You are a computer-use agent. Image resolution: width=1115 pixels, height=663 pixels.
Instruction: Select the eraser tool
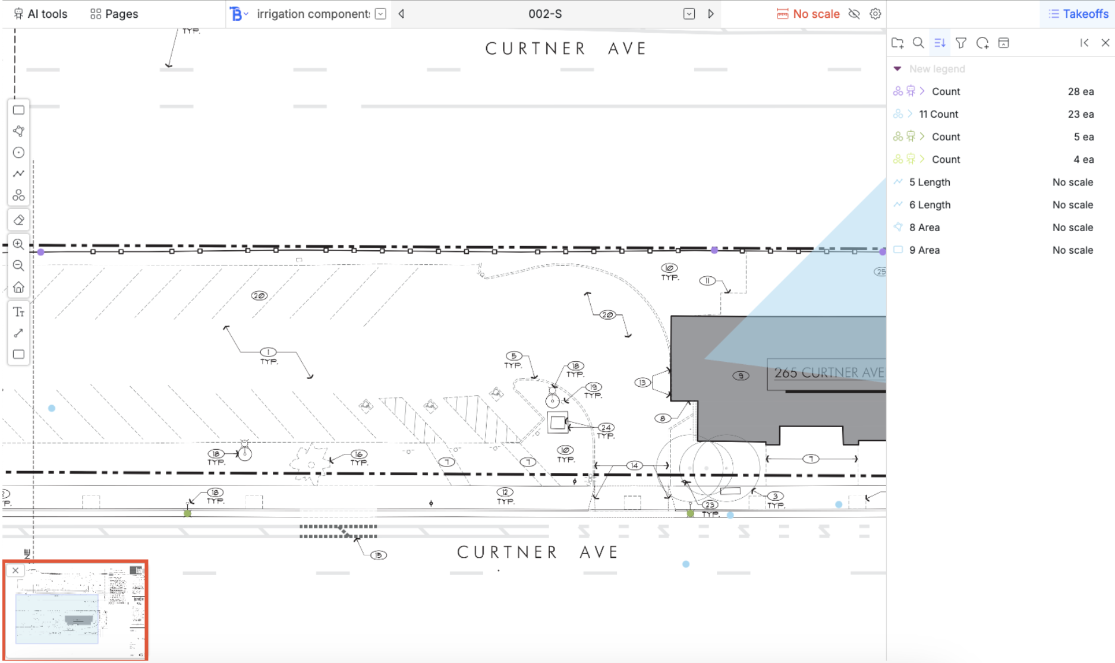[x=19, y=220]
